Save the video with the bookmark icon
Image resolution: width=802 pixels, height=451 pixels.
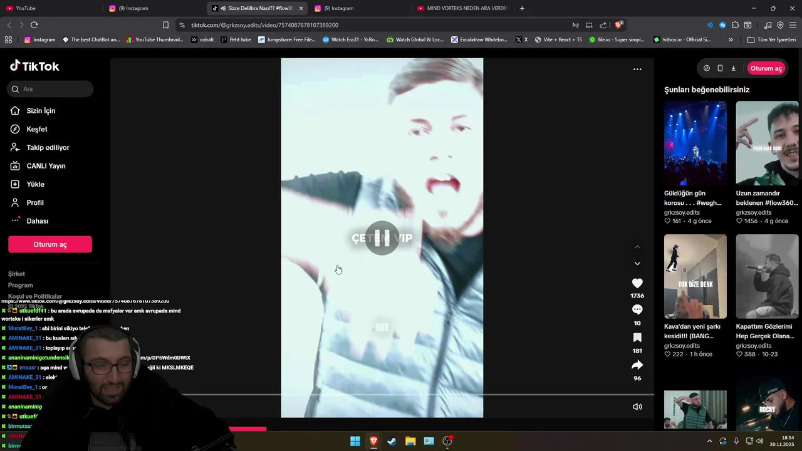click(x=637, y=338)
